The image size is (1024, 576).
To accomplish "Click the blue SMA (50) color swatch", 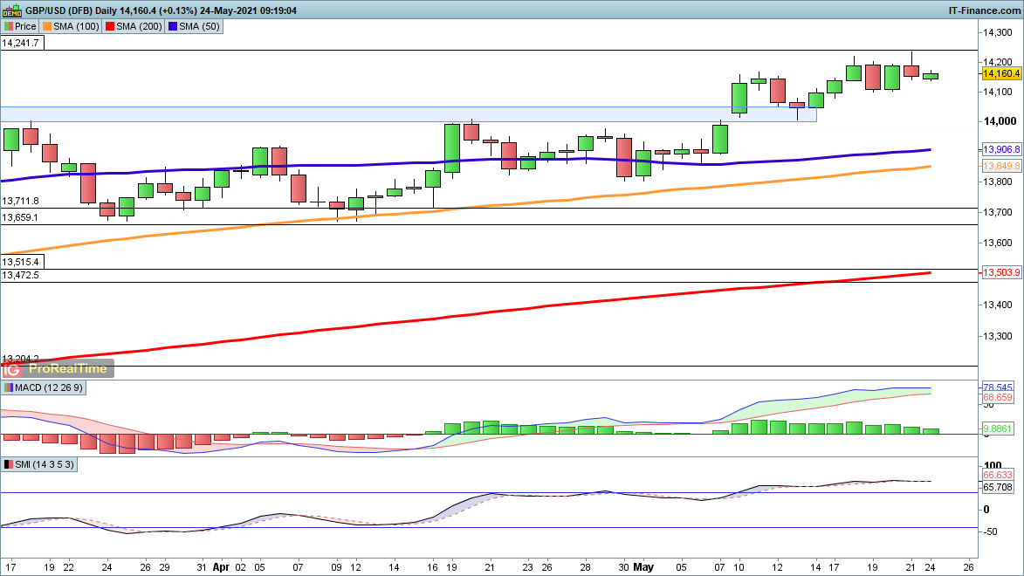I will [172, 26].
